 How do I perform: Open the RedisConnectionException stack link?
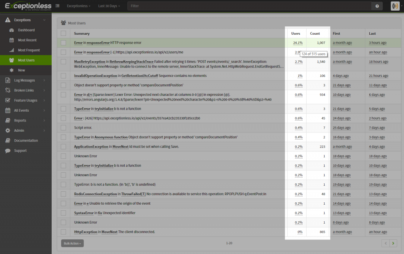tap(95, 194)
